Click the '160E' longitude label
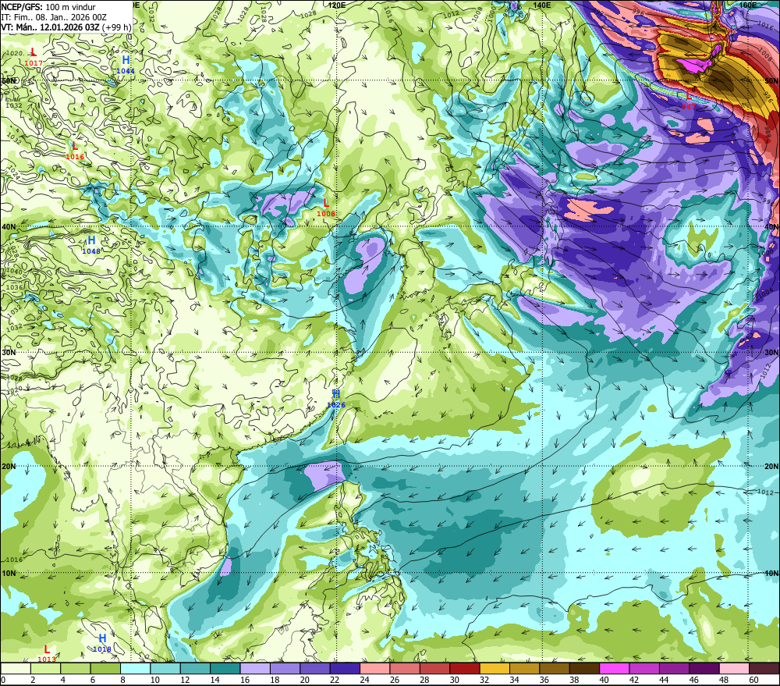The width and height of the screenshot is (780, 686). click(748, 5)
